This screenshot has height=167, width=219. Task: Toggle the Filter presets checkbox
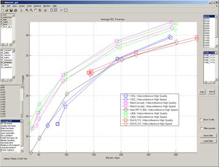click(x=202, y=128)
